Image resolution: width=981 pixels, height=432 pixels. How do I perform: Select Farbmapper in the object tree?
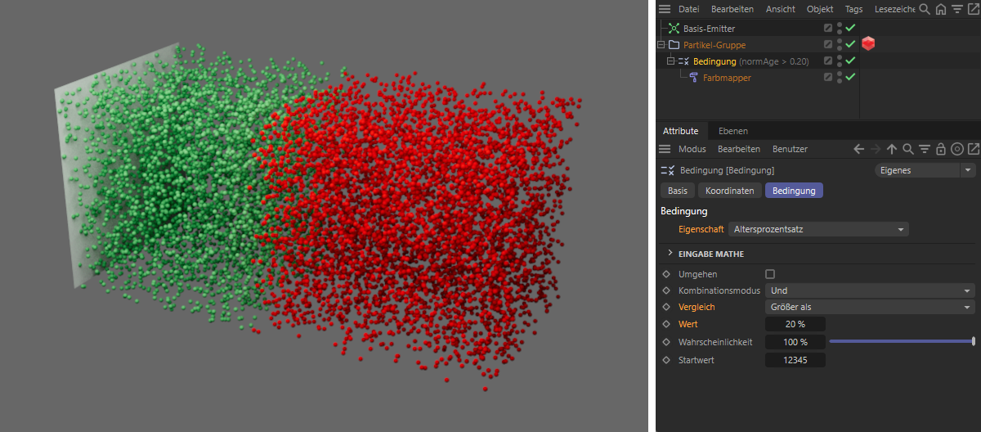click(x=727, y=78)
